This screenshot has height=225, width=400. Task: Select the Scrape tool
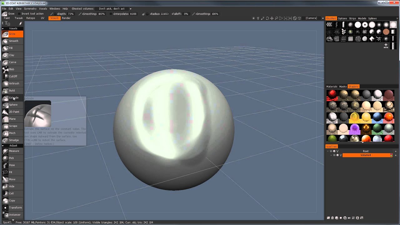point(12,126)
